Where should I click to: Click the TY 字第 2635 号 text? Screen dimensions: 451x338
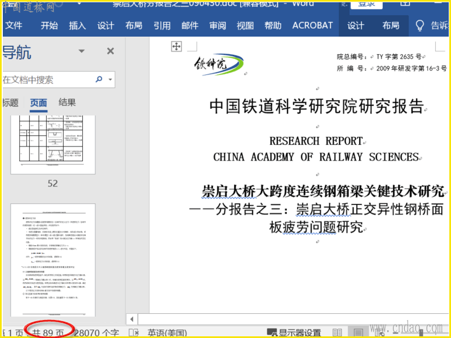click(399, 57)
